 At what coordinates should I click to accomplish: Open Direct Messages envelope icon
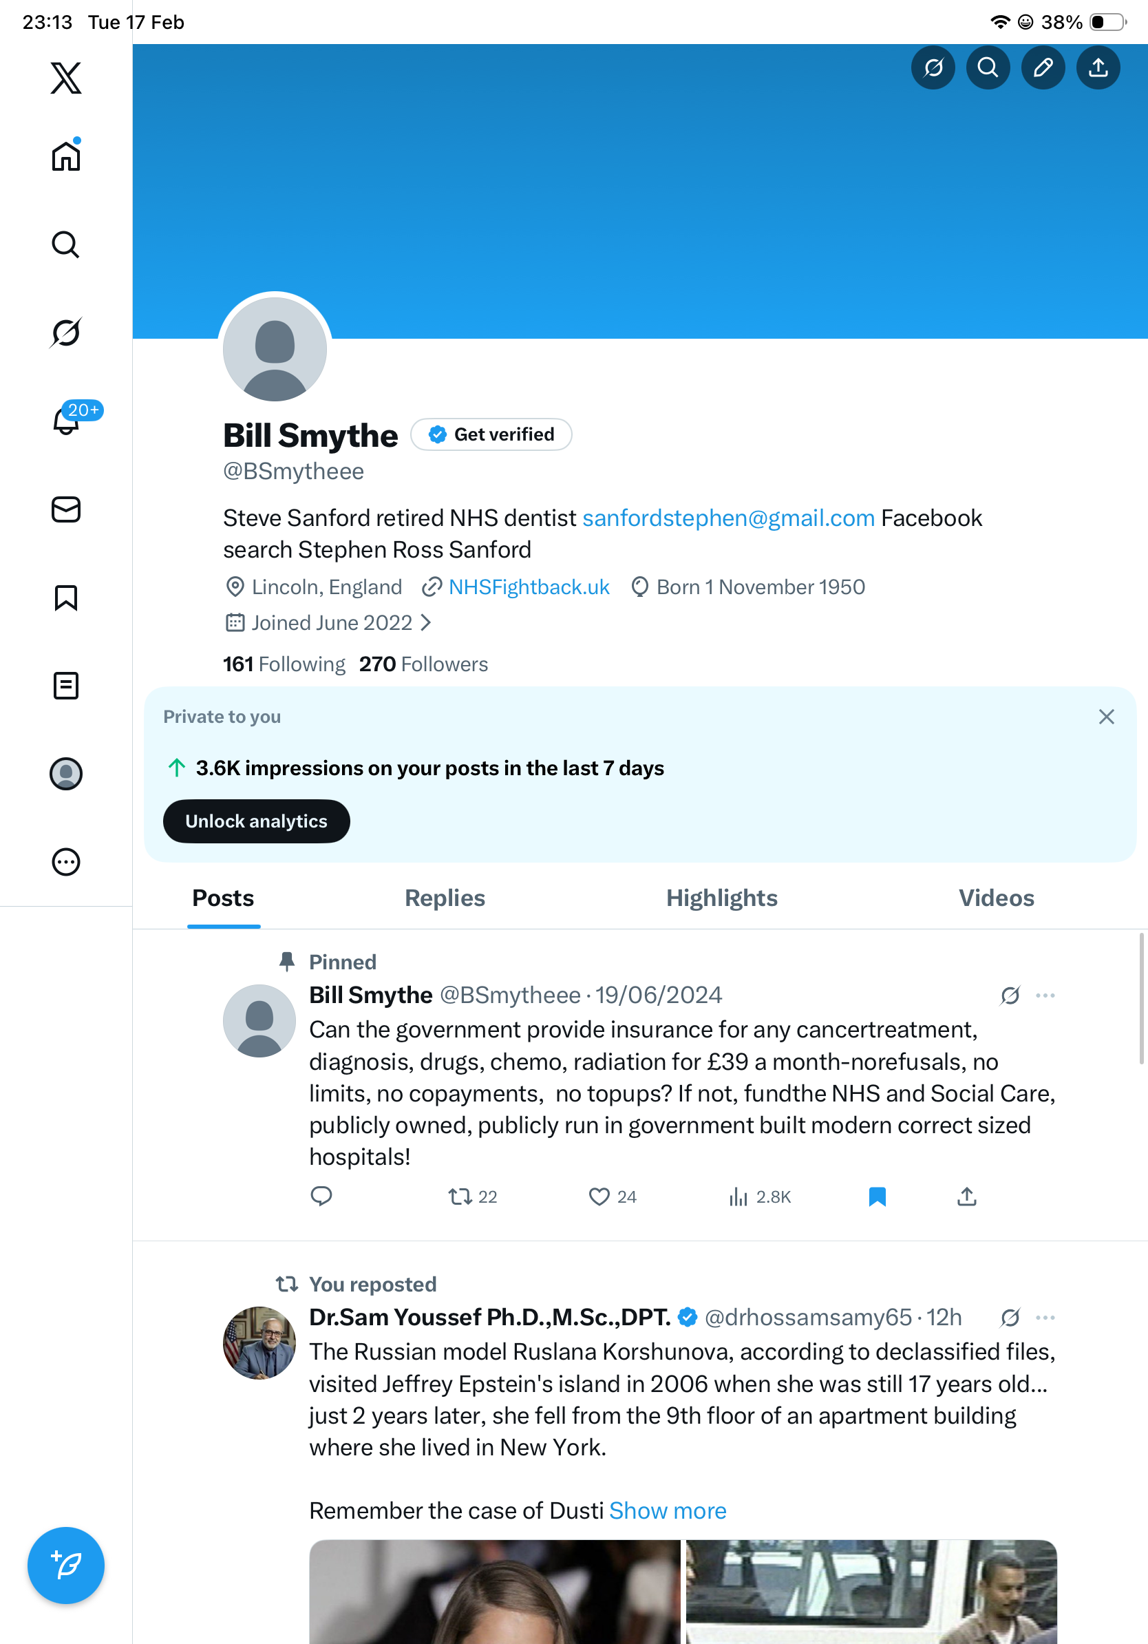pyautogui.click(x=66, y=510)
